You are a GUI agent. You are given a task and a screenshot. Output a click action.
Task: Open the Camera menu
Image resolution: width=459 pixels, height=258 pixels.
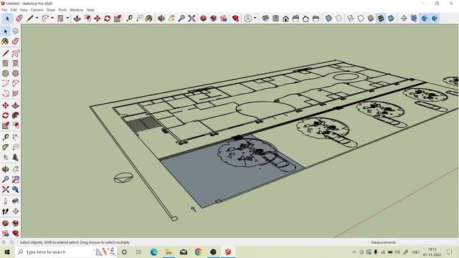point(37,10)
